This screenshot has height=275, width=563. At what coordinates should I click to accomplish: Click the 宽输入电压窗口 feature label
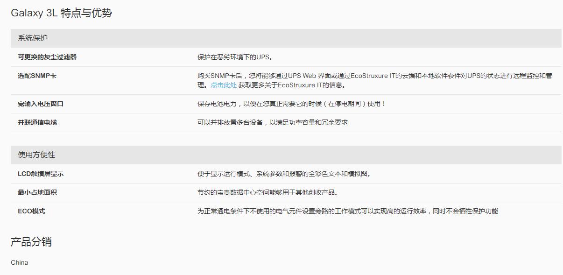(x=41, y=104)
